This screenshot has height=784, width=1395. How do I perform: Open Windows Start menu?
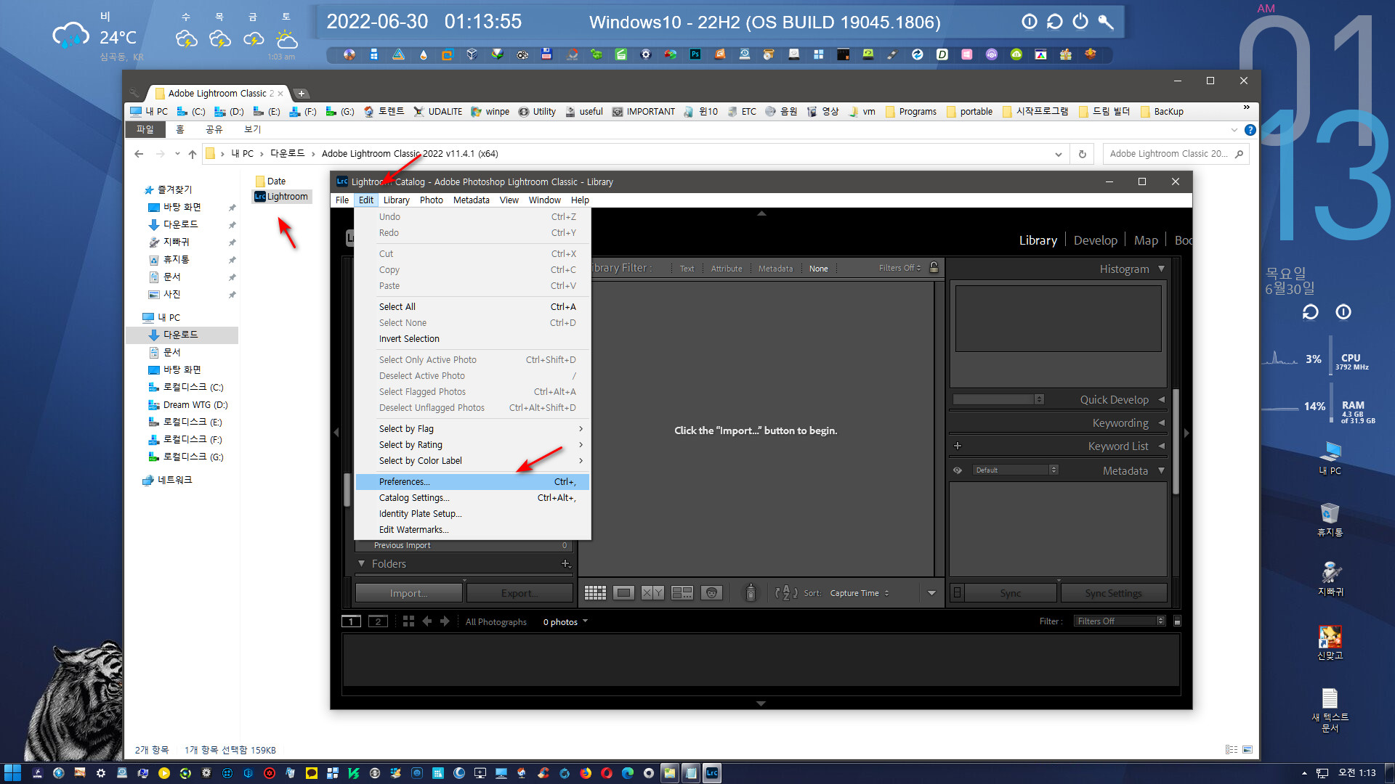(12, 773)
